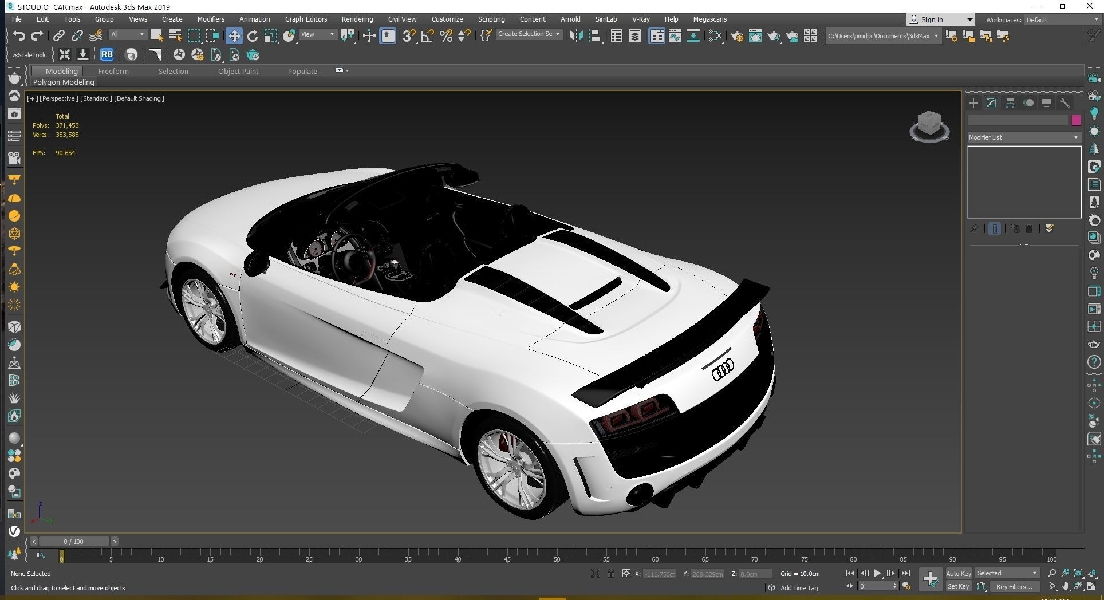Toggle Angle Snap

pos(427,36)
